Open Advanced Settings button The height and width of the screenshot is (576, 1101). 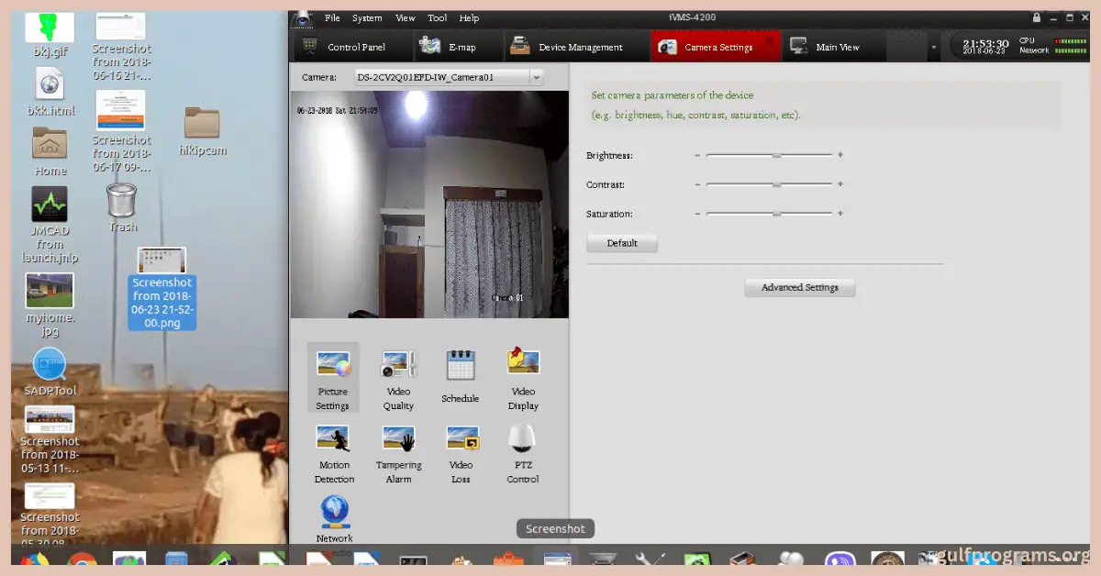coord(799,288)
